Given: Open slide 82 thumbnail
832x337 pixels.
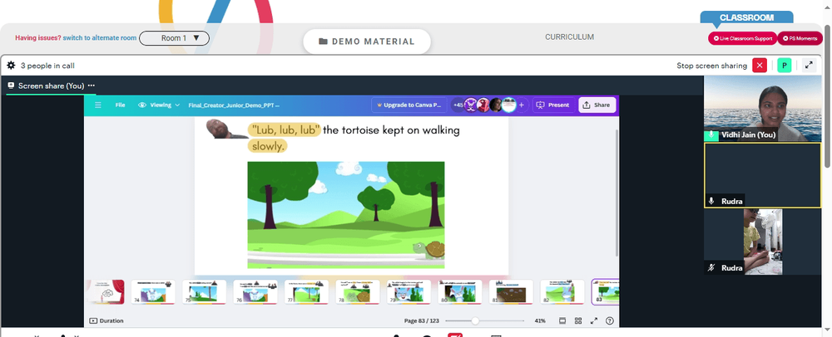Looking at the screenshot, I should click(562, 292).
